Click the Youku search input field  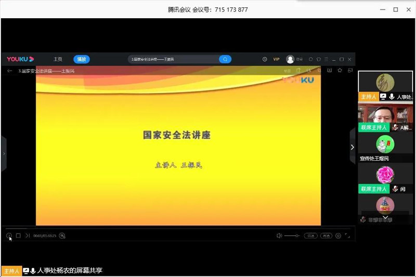(x=174, y=59)
